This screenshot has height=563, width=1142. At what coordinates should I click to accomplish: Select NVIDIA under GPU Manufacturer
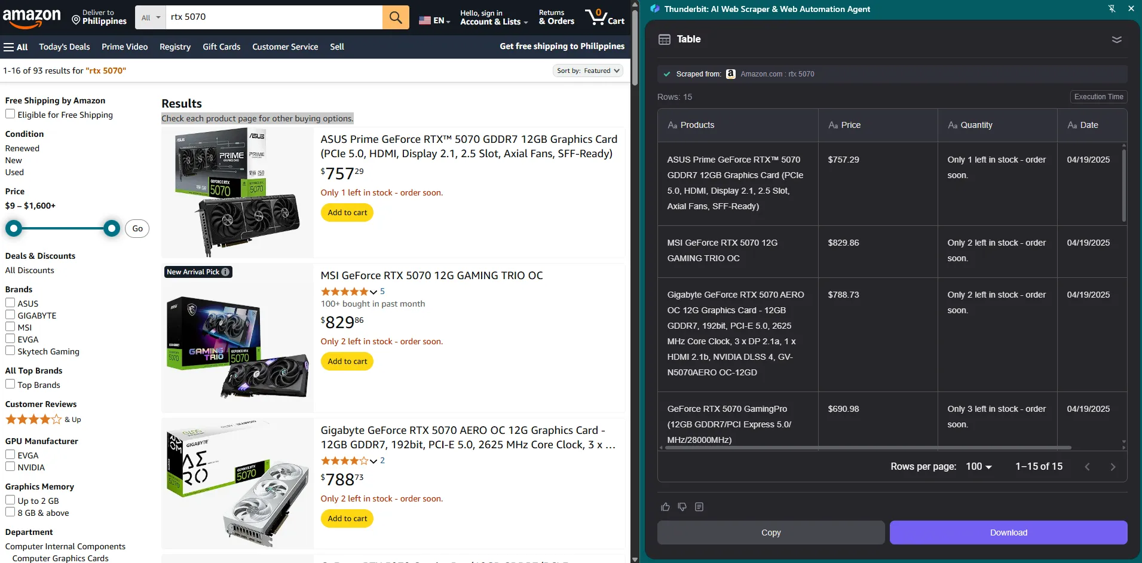pyautogui.click(x=10, y=467)
